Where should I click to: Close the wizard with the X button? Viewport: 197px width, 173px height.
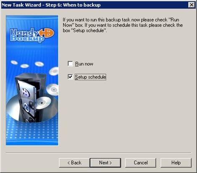point(192,5)
